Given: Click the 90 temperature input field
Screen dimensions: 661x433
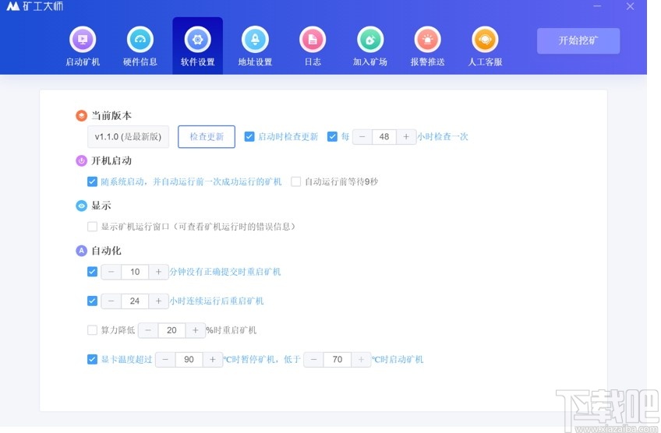Looking at the screenshot, I should coord(189,359).
